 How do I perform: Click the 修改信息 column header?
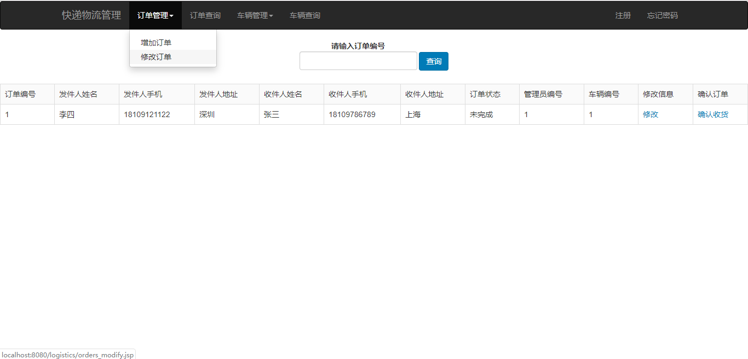pyautogui.click(x=666, y=94)
